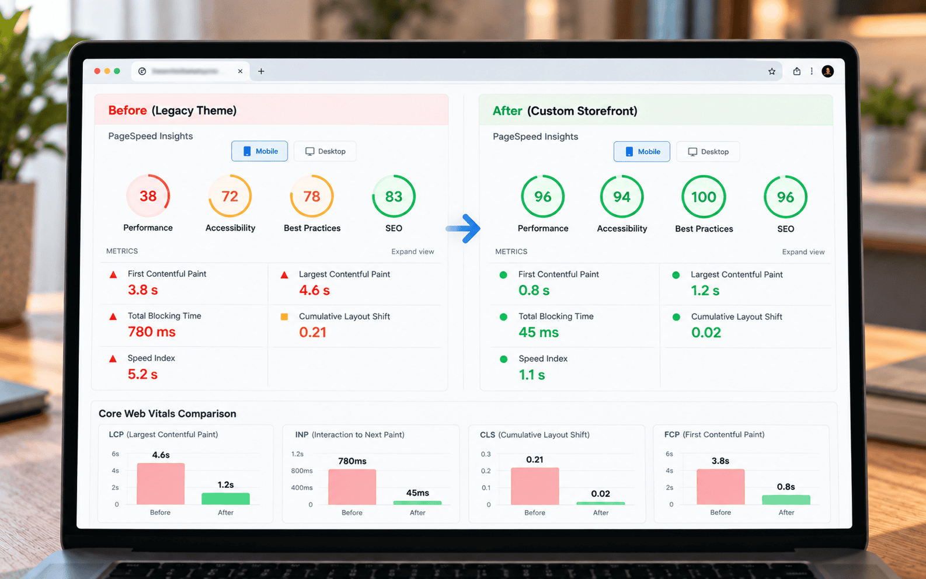This screenshot has height=579, width=926.
Task: Click the green After bar in LCP chart
Action: (225, 499)
